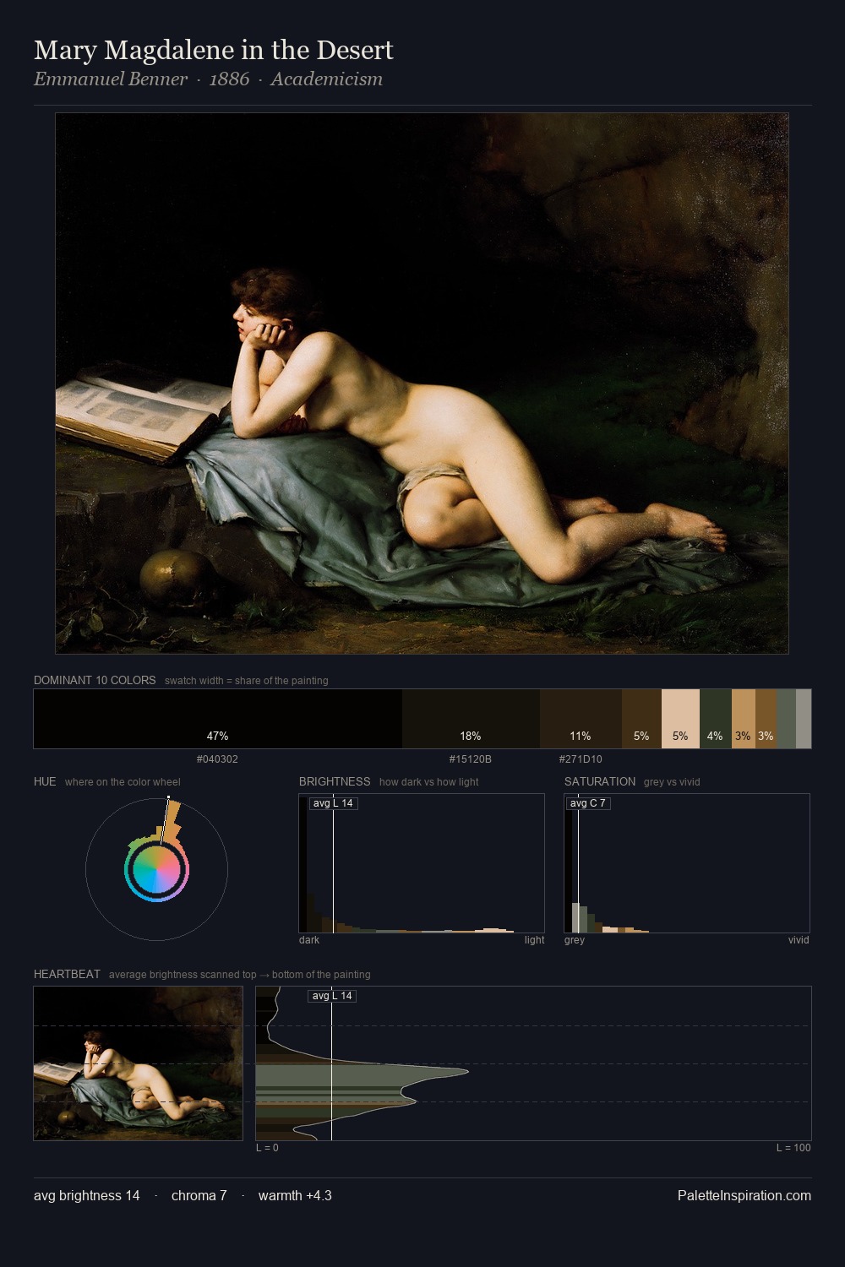Select the Academicism style label

point(327,79)
